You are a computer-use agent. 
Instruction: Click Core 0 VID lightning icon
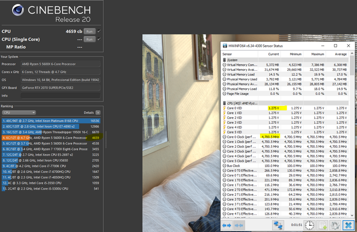[x=224, y=108]
